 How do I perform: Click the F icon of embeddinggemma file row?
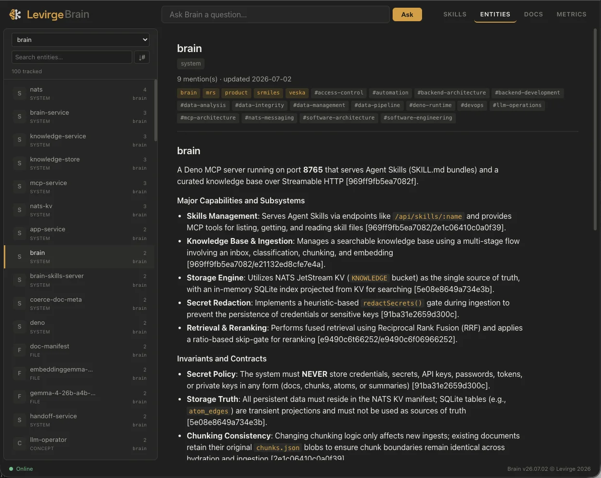19,373
